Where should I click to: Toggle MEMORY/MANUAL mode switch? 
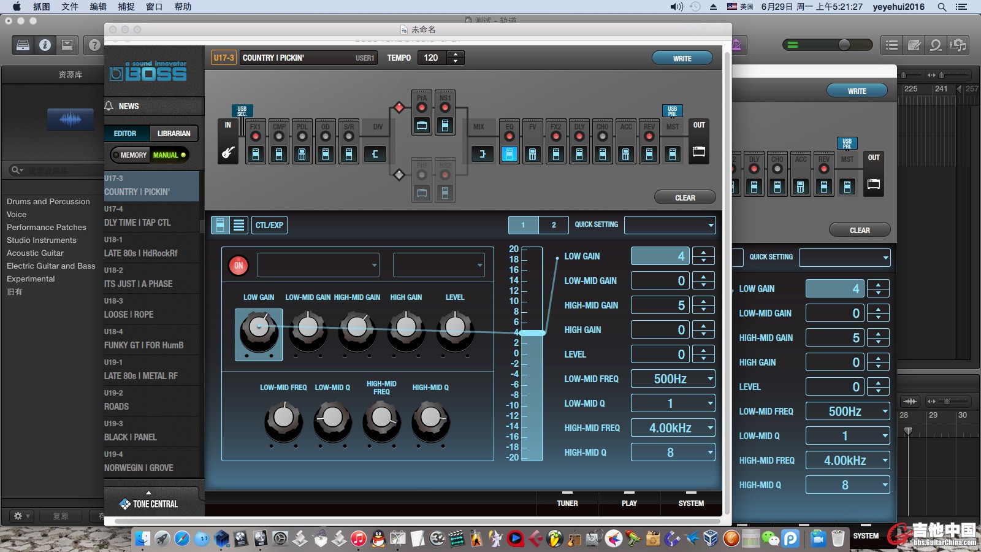150,155
